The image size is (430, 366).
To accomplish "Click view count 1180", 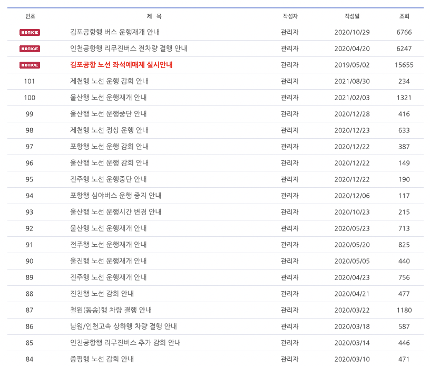I will coord(404,310).
